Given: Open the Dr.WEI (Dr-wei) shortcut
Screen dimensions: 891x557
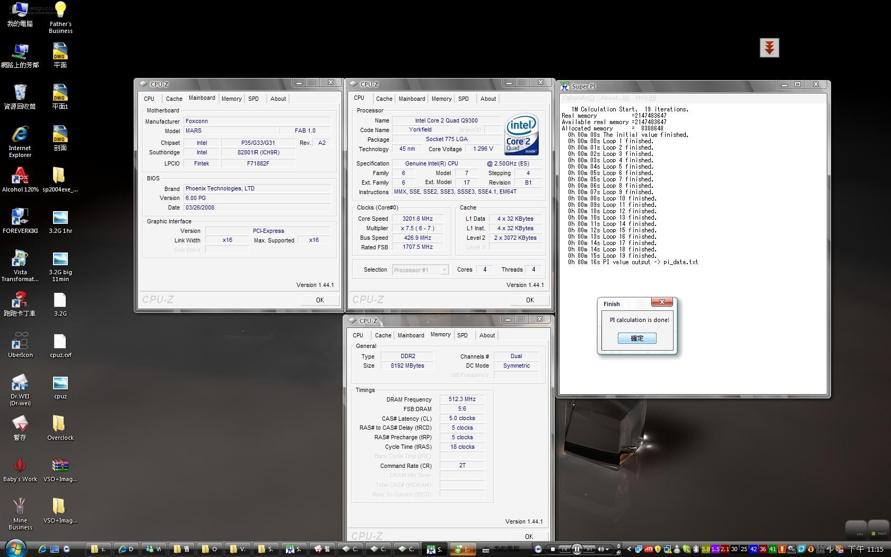Looking at the screenshot, I should 20,390.
